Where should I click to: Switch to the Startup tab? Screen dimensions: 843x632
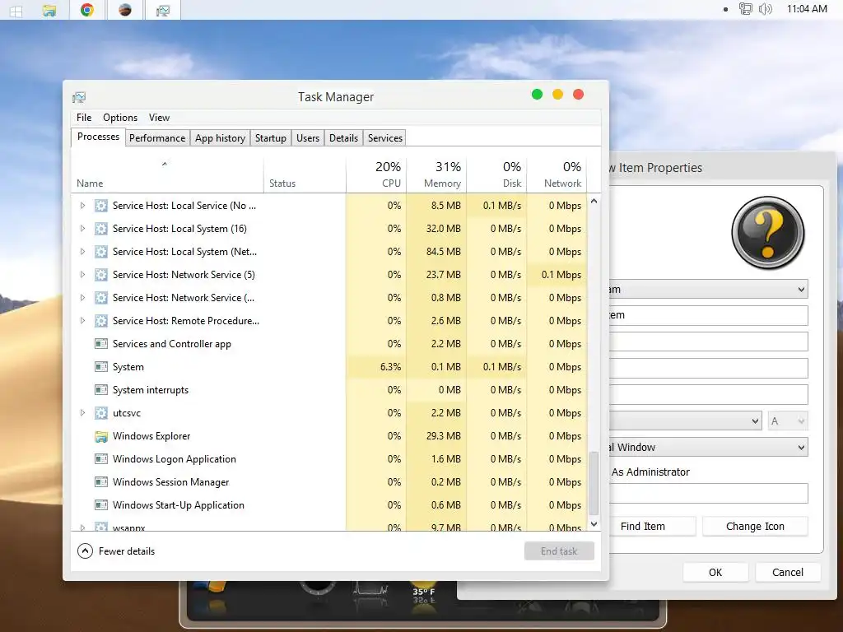pyautogui.click(x=270, y=138)
